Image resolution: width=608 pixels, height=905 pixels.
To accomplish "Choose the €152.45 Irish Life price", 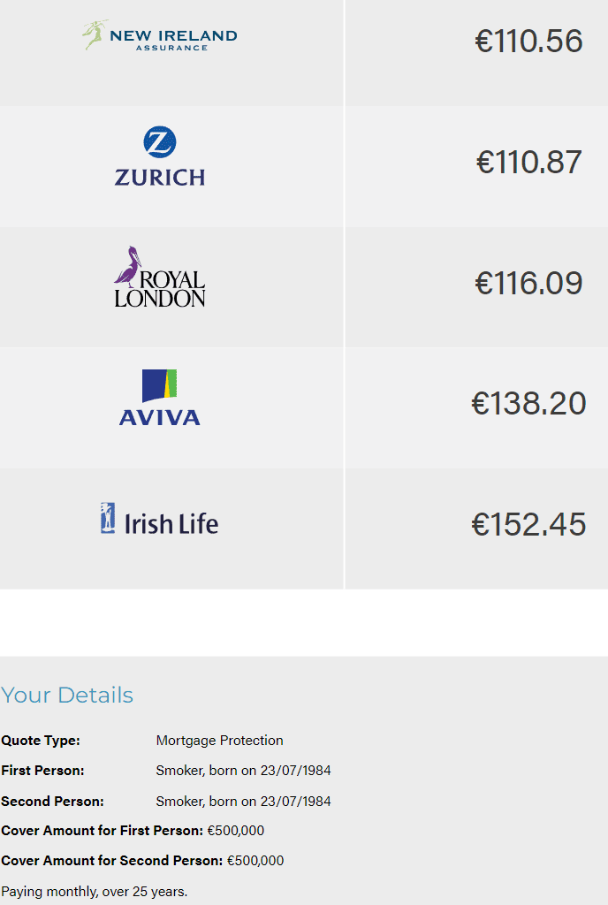I will 528,524.
